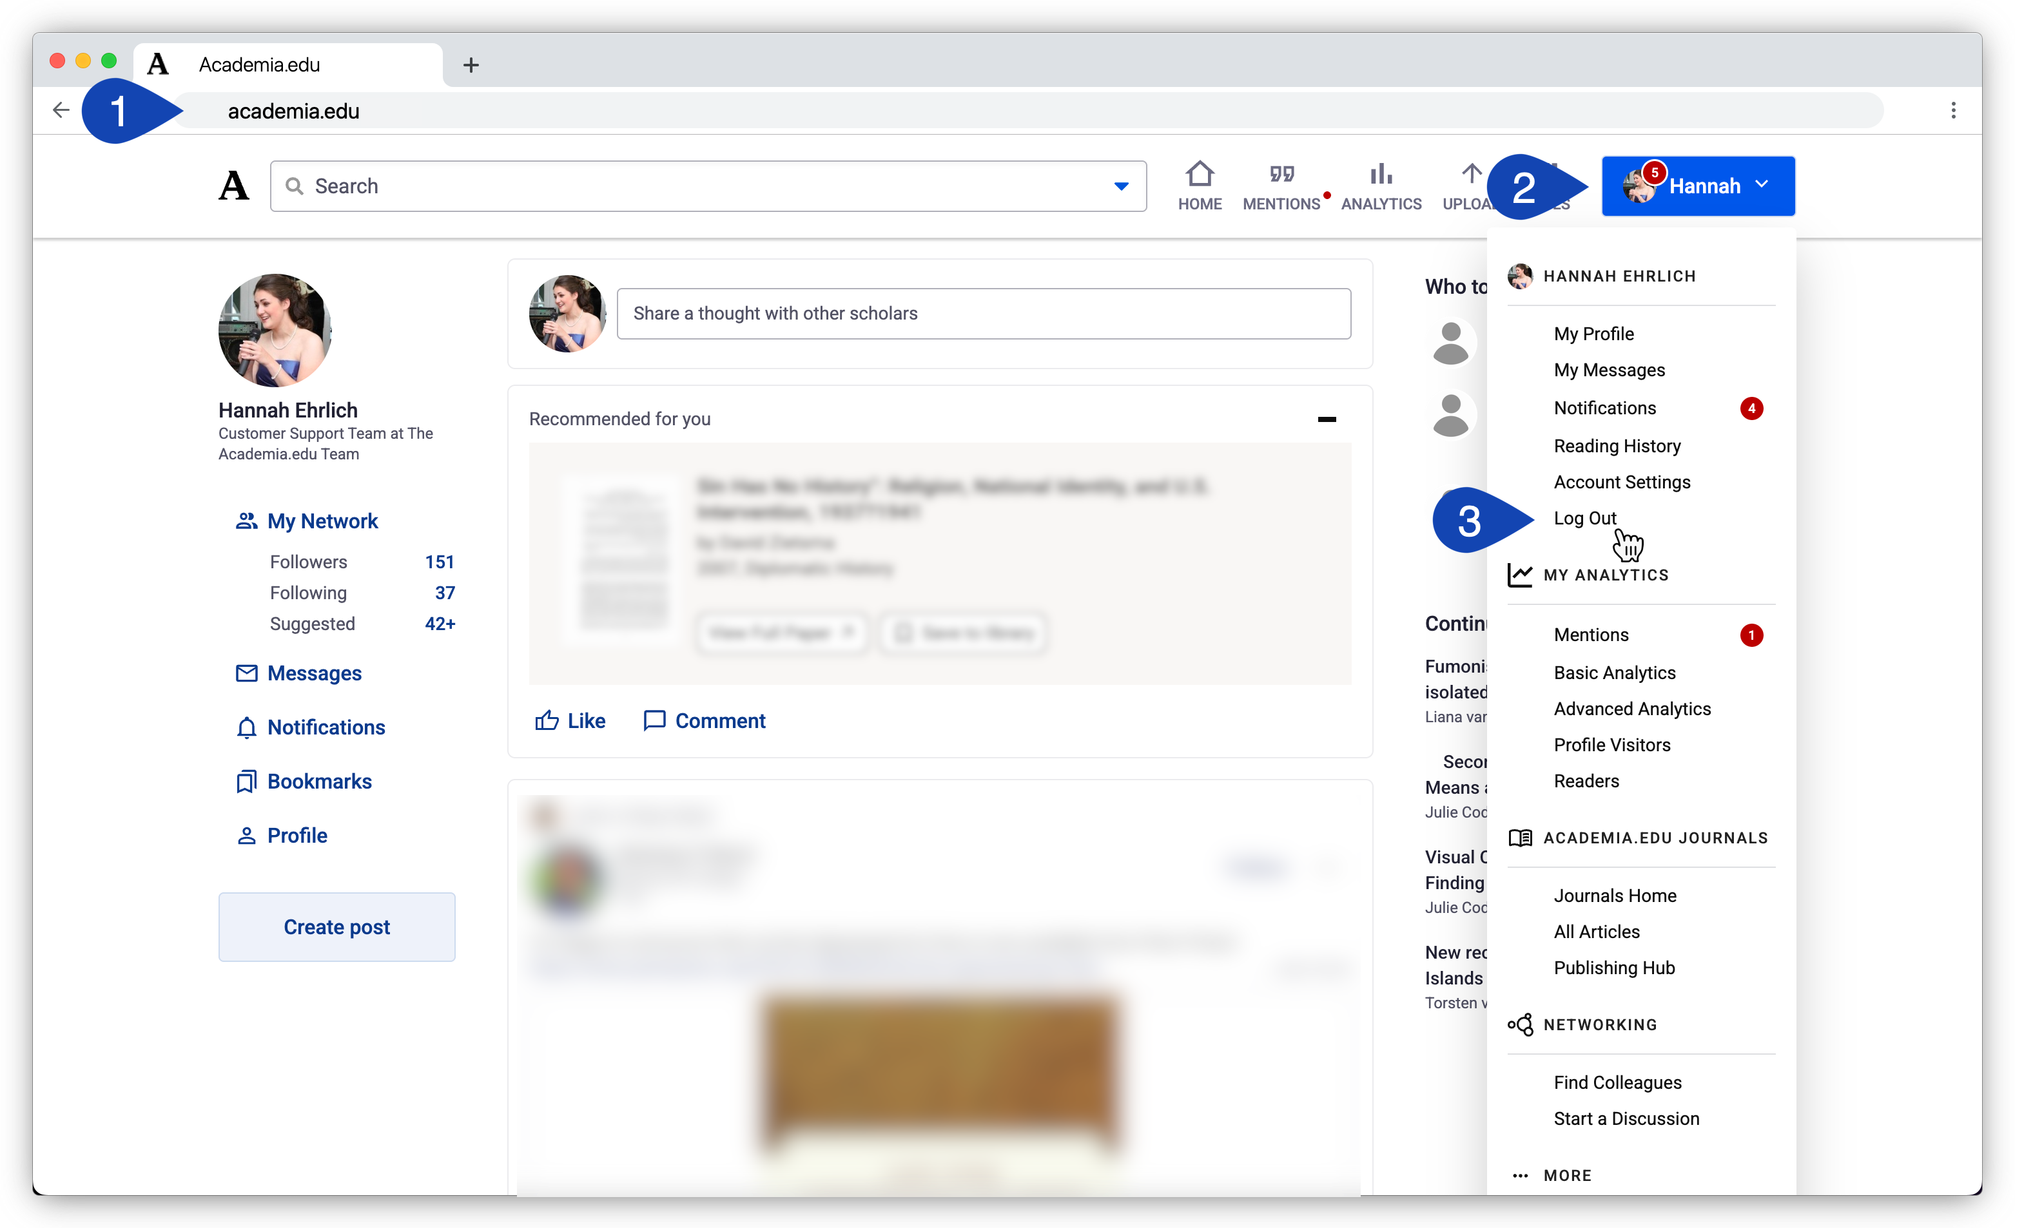Click first suggested person avatar under Who to
Image resolution: width=2024 pixels, height=1228 pixels.
pyautogui.click(x=1451, y=342)
